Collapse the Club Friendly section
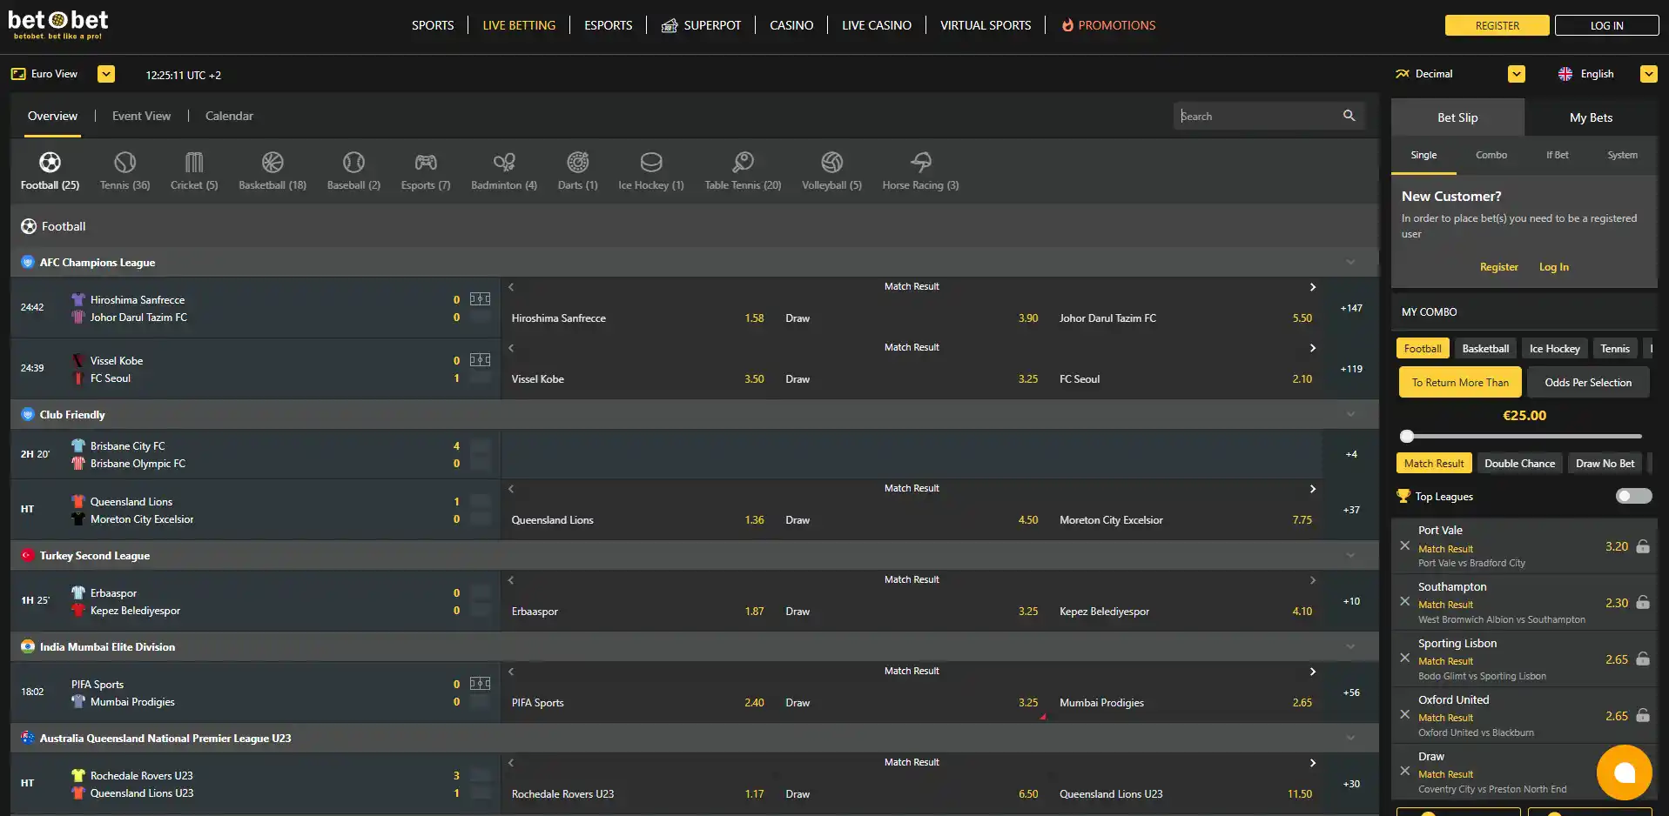The image size is (1669, 816). [x=1350, y=414]
